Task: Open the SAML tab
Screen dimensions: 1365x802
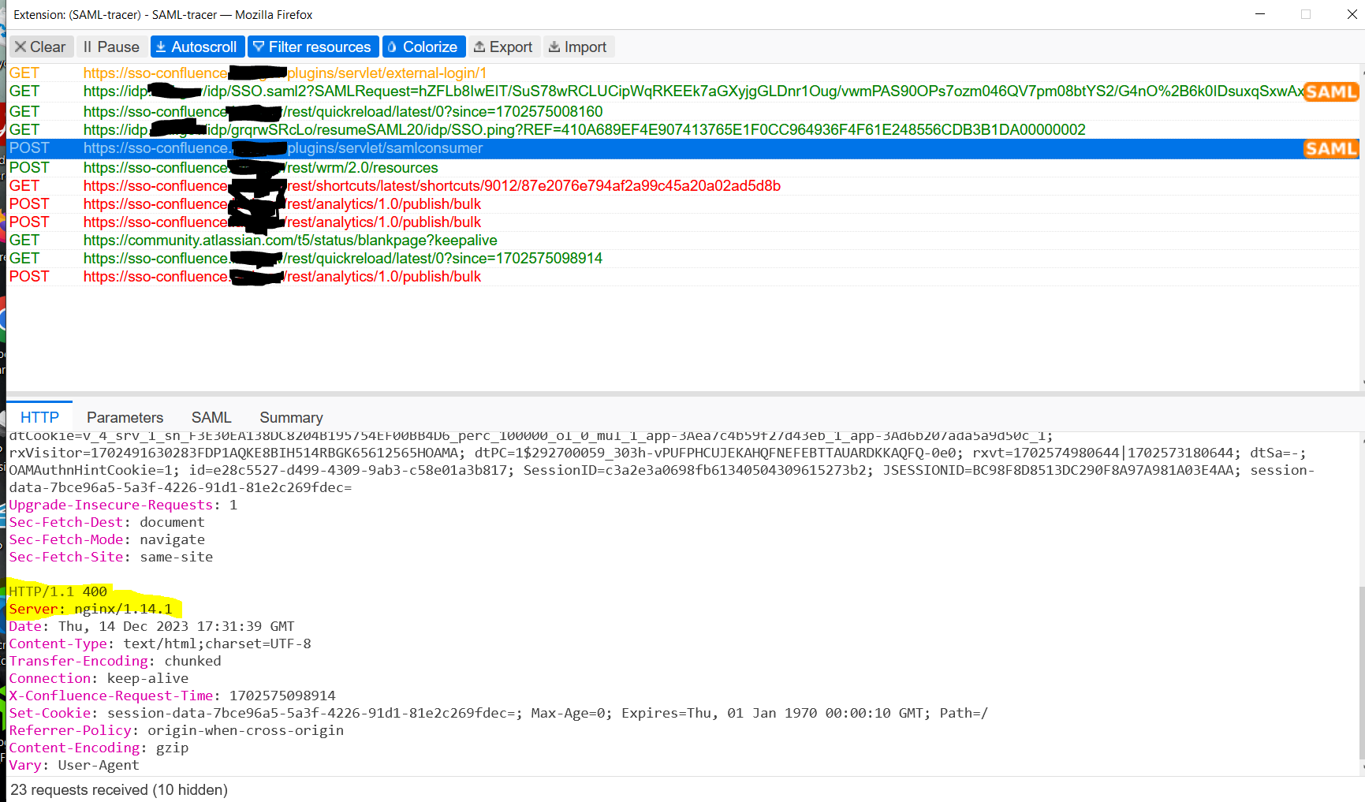Action: tap(211, 417)
